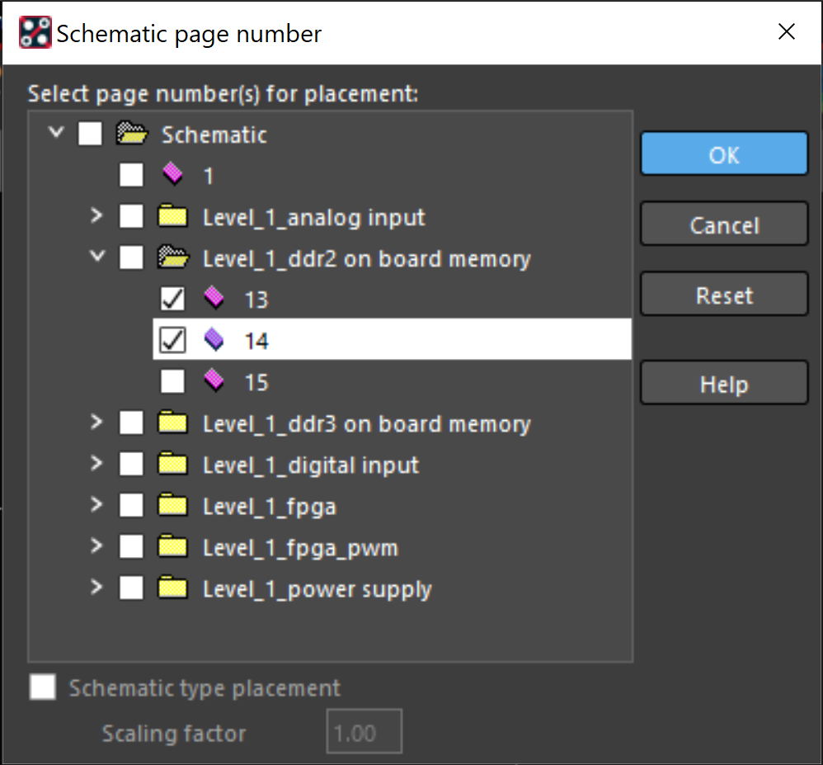Click the page 15 diamond icon
823x765 pixels.
click(214, 381)
